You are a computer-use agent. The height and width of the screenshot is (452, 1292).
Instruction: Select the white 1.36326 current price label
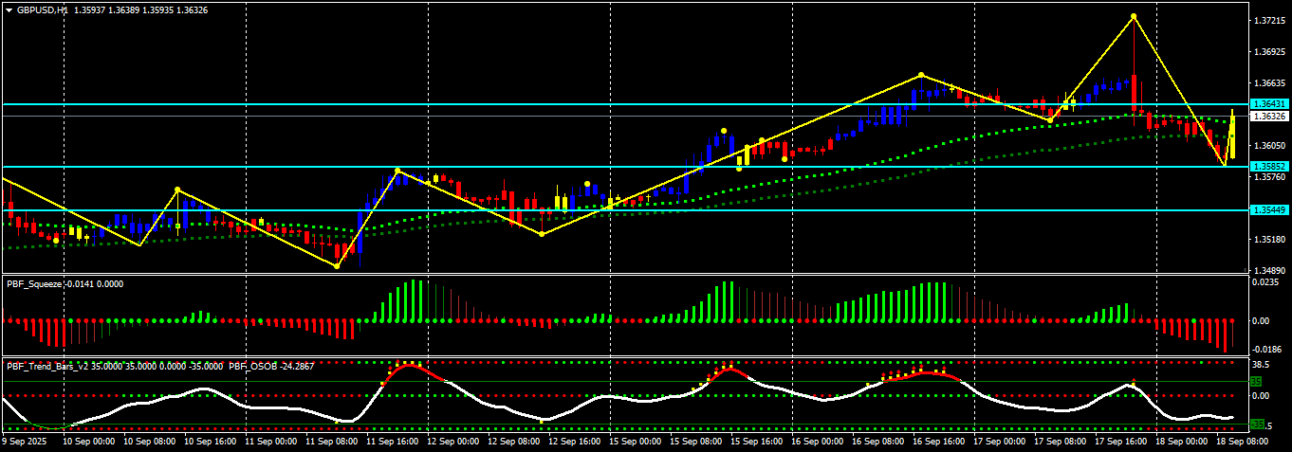tap(1269, 116)
